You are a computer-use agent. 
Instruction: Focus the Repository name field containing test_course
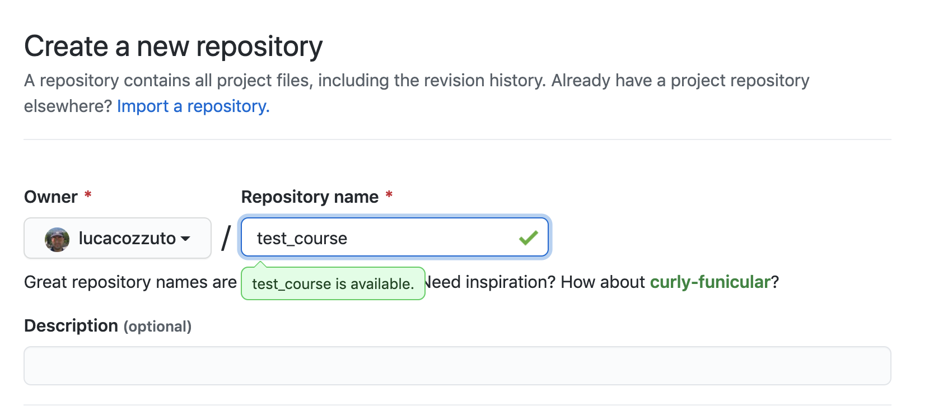tap(394, 237)
